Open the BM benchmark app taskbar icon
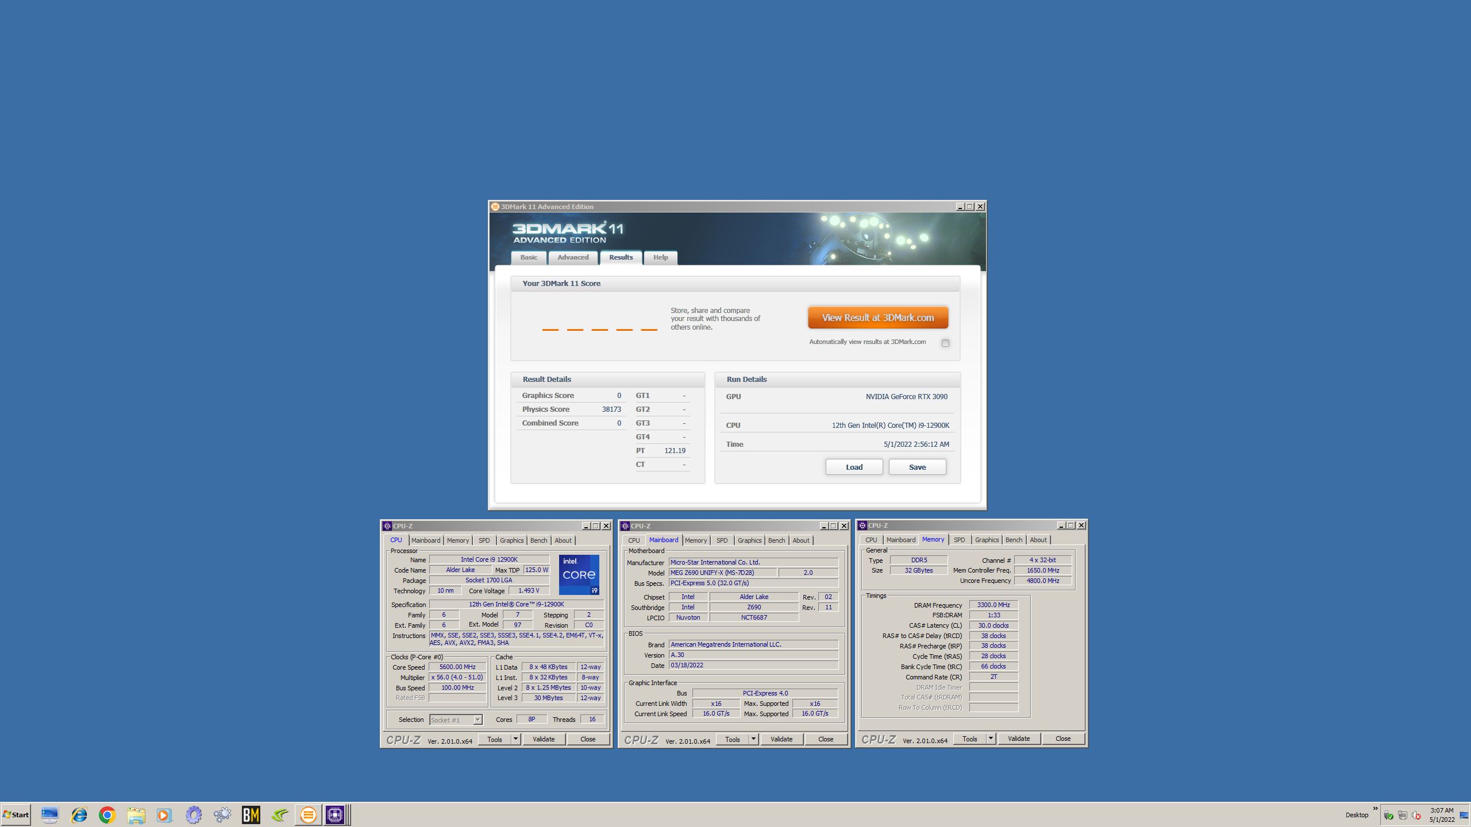The image size is (1471, 827). [x=251, y=814]
